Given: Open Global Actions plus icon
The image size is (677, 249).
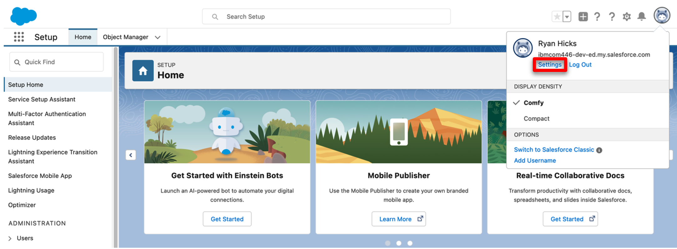Looking at the screenshot, I should pos(583,17).
